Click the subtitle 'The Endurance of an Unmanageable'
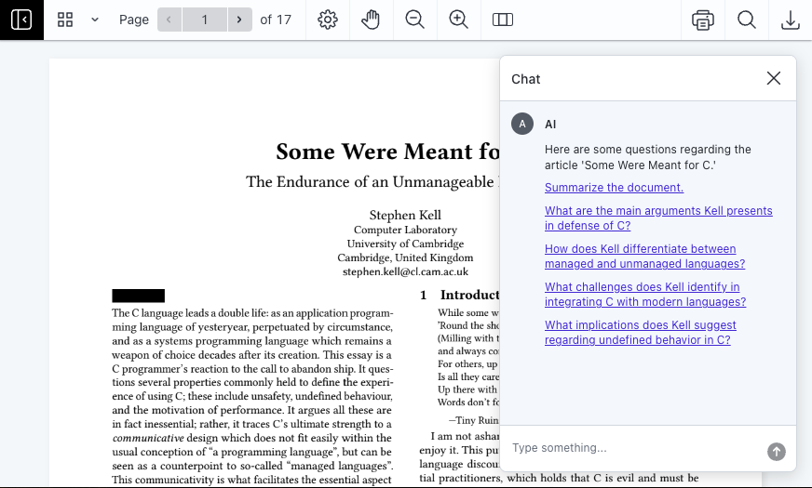 click(x=370, y=182)
